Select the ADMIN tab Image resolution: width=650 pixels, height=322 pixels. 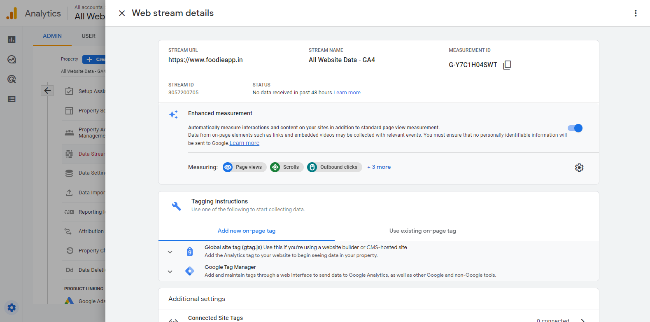(x=52, y=36)
